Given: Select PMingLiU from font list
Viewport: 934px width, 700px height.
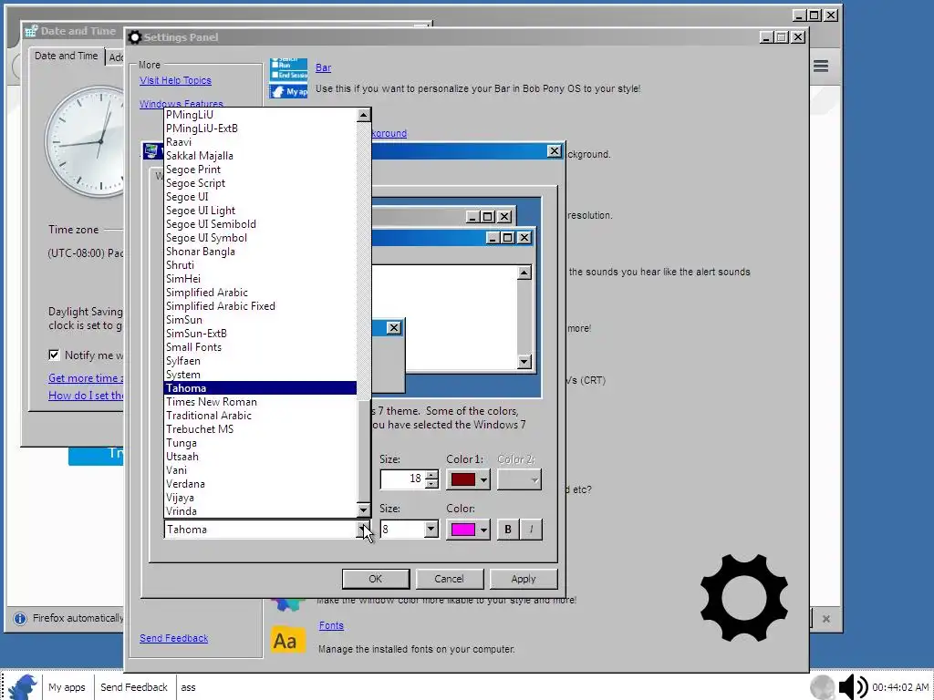Looking at the screenshot, I should (x=260, y=114).
